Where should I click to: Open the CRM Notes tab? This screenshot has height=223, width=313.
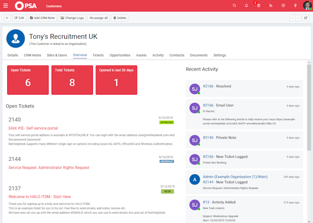click(32, 55)
